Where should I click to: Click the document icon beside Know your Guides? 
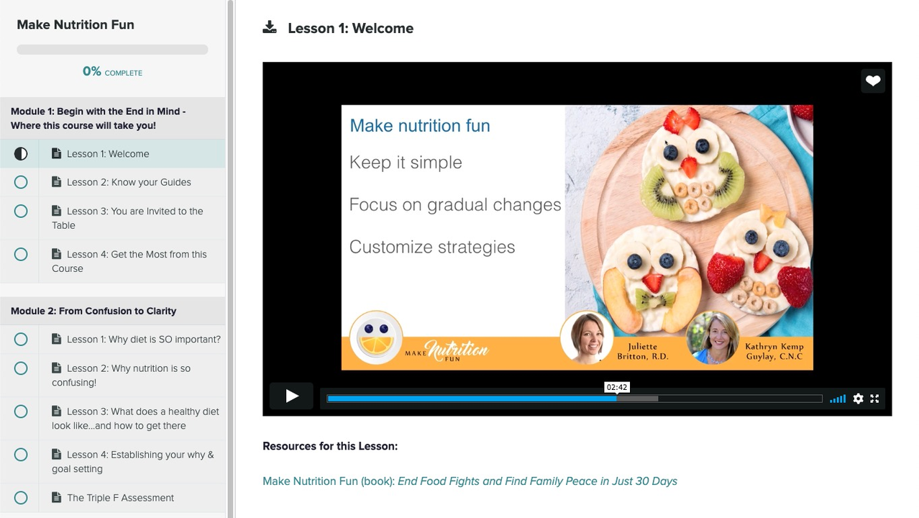click(57, 182)
